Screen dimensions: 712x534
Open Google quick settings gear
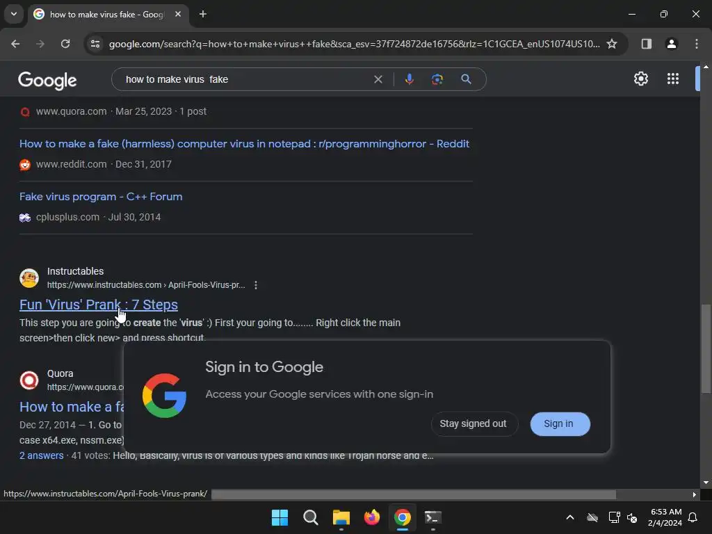point(640,79)
